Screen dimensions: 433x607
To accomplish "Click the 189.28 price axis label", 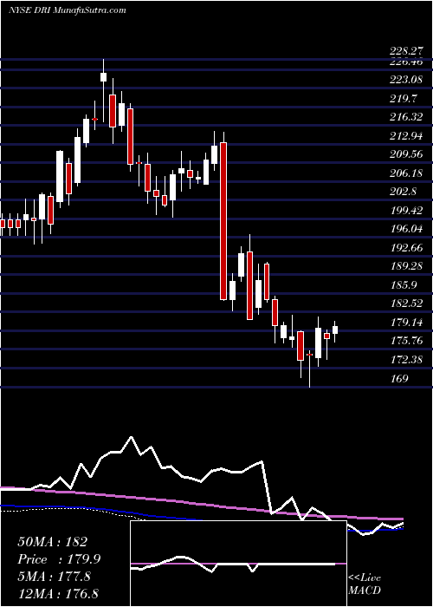I will point(406,266).
